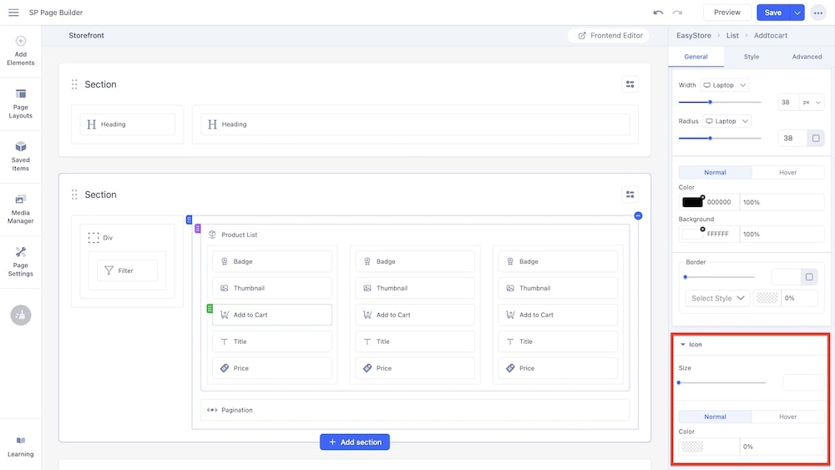Click the redo arrow icon
The image size is (835, 470).
click(x=677, y=13)
